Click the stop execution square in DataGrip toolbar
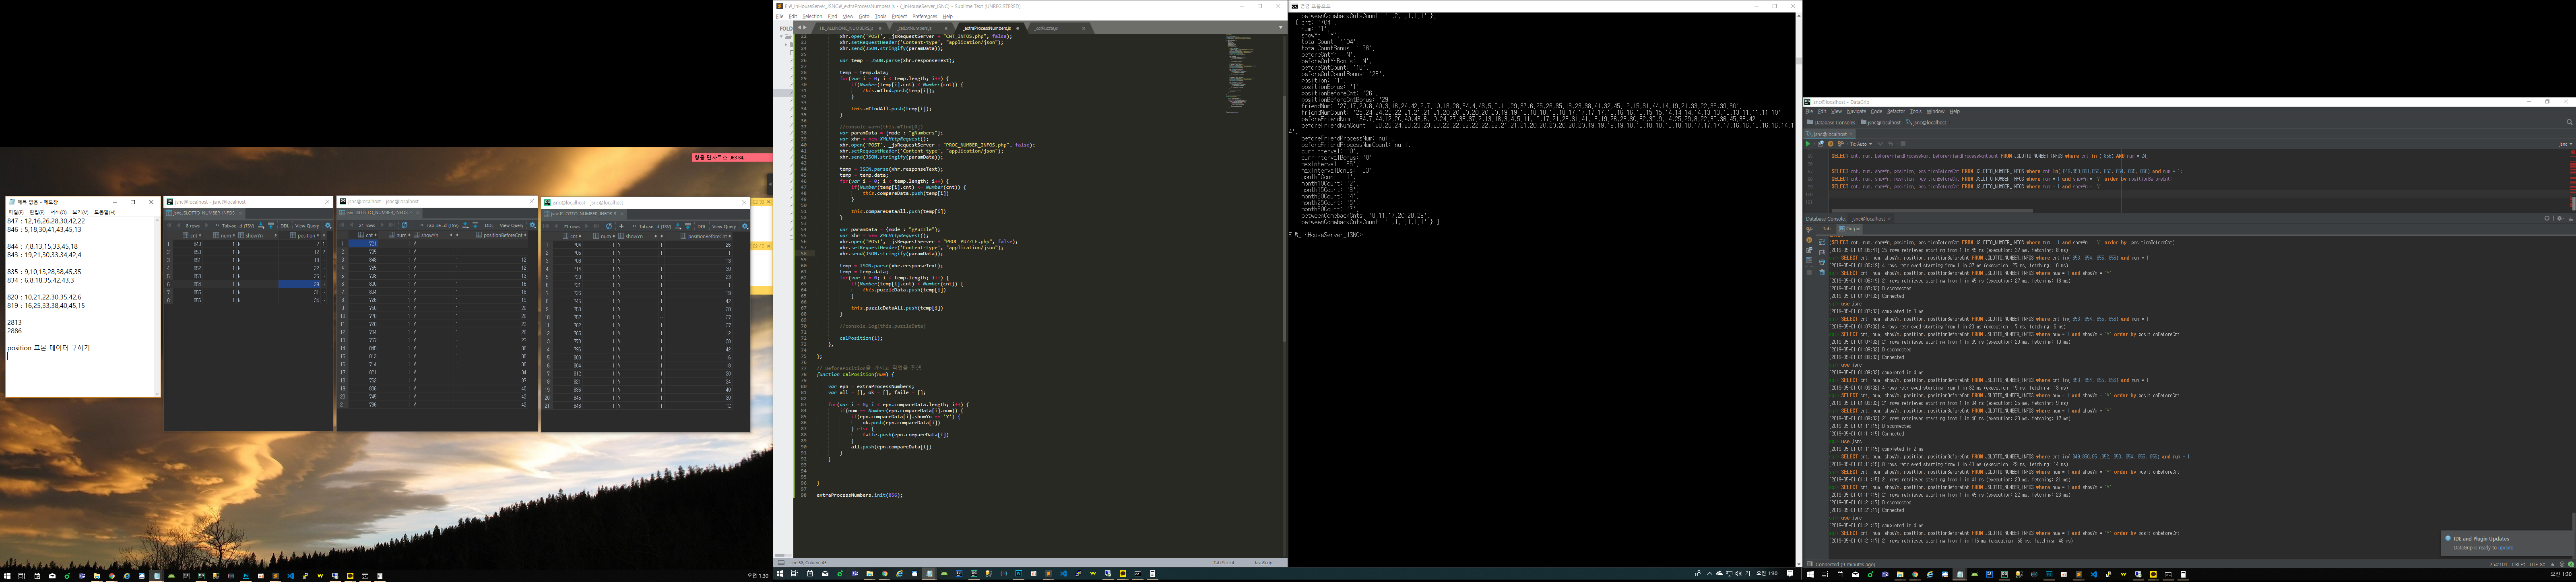 pos(1903,144)
